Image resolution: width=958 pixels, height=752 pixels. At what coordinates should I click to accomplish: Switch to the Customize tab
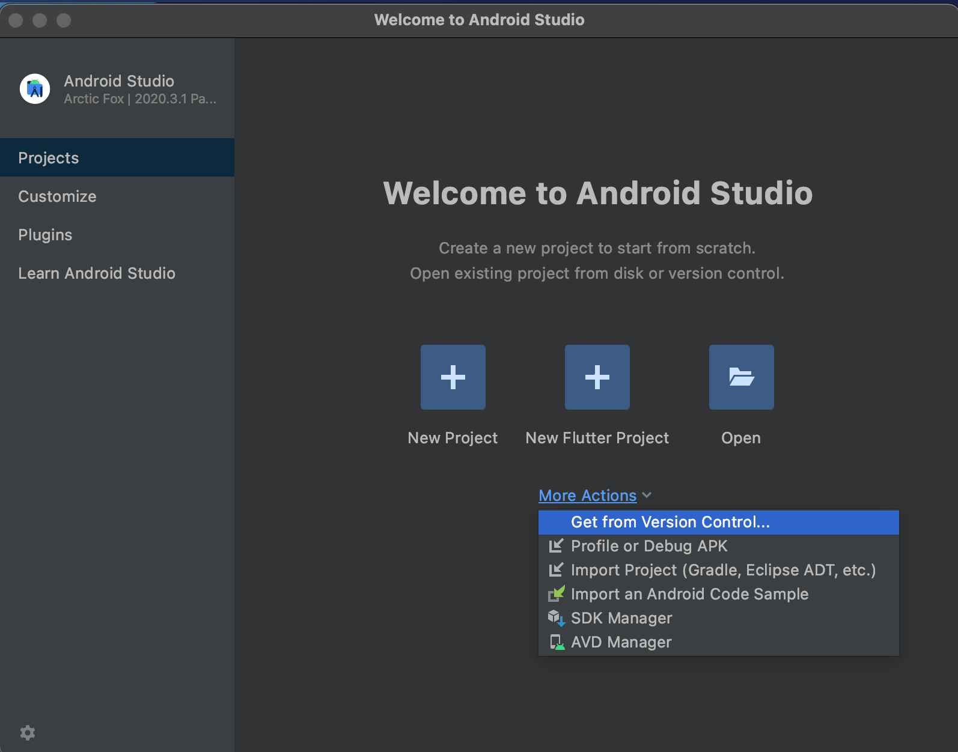(57, 196)
